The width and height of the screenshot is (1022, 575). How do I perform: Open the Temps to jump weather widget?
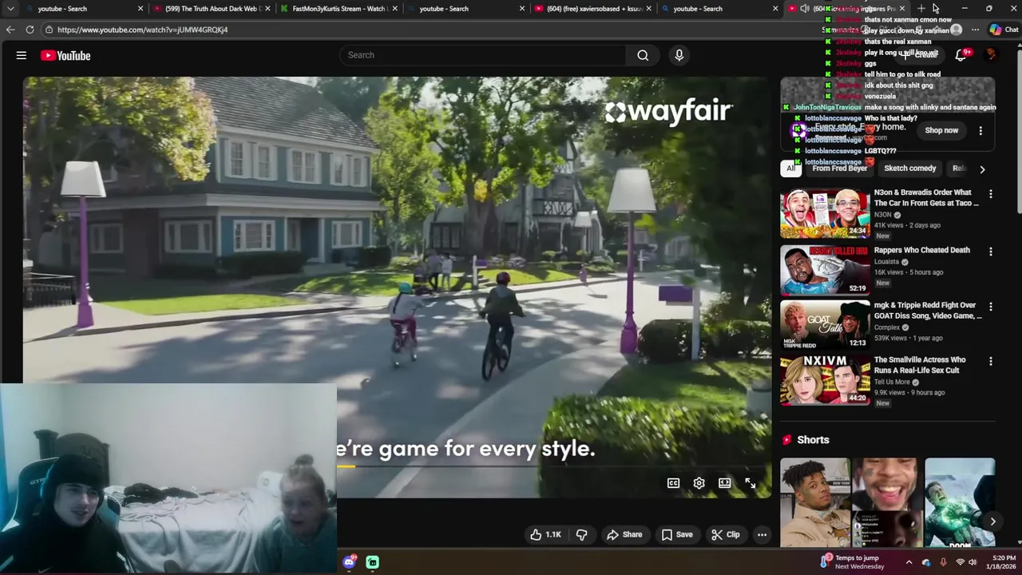coord(853,562)
